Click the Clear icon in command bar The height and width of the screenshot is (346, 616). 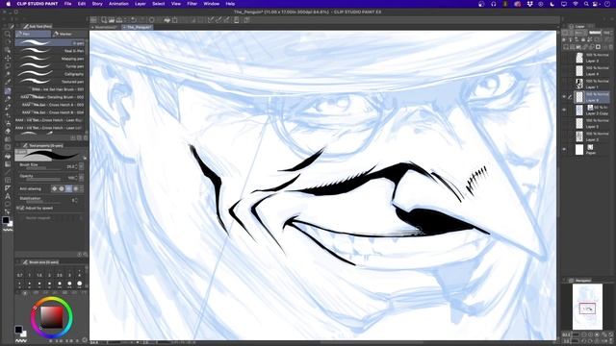click(152, 20)
